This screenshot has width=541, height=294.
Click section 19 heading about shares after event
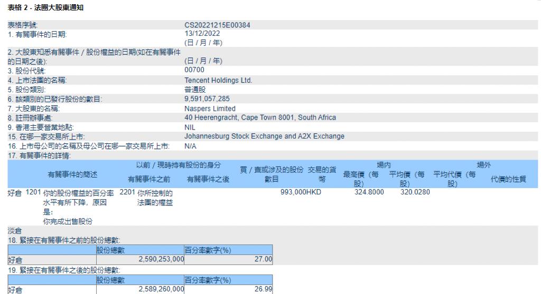pyautogui.click(x=64, y=270)
